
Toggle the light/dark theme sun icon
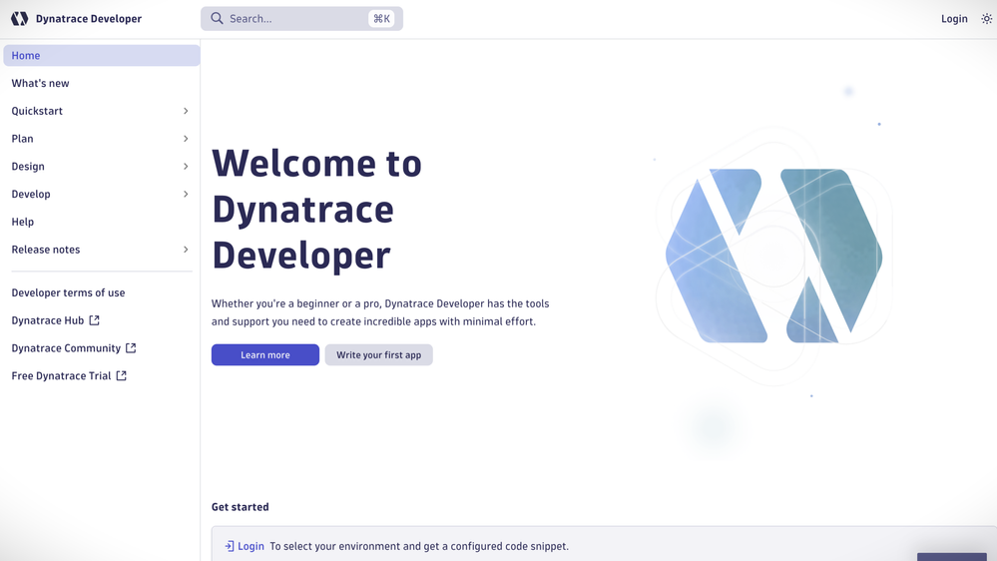986,19
